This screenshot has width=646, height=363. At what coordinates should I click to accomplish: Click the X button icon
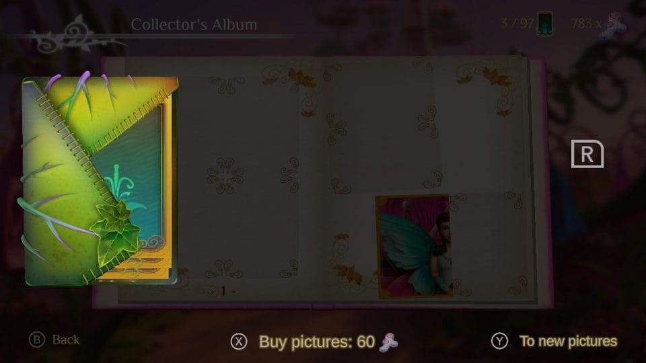[239, 341]
